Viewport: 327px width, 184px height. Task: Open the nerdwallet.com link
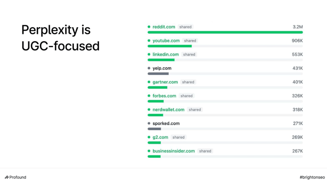pyautogui.click(x=169, y=109)
